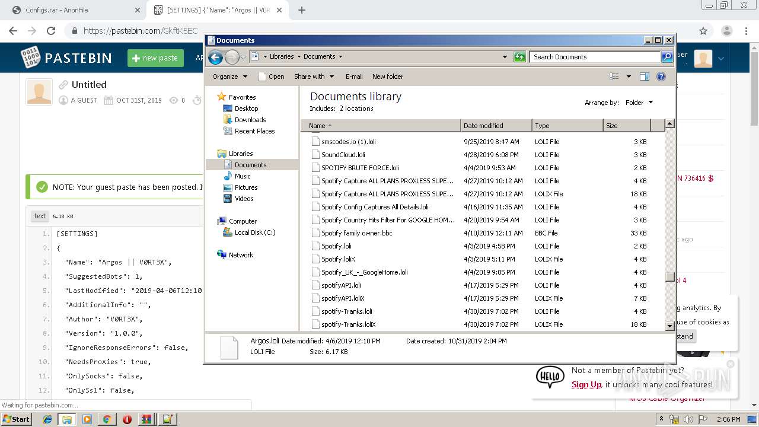This screenshot has width=759, height=427.
Task: Open Downloads in the navigation pane
Action: click(250, 120)
